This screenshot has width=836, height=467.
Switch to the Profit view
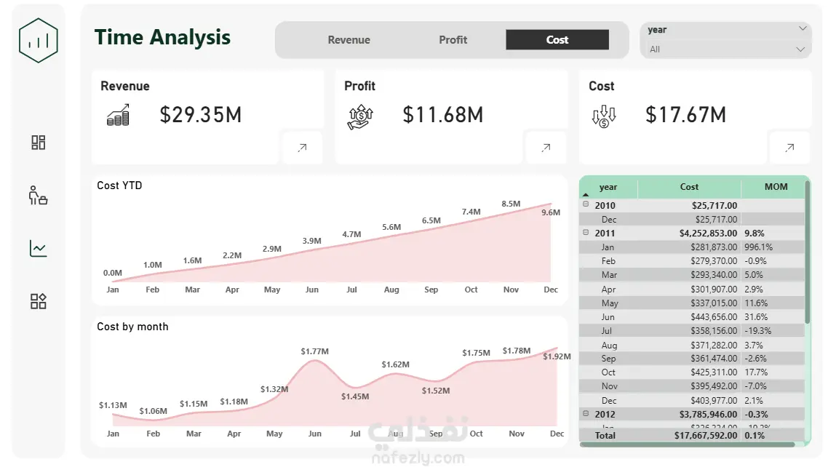click(x=453, y=39)
